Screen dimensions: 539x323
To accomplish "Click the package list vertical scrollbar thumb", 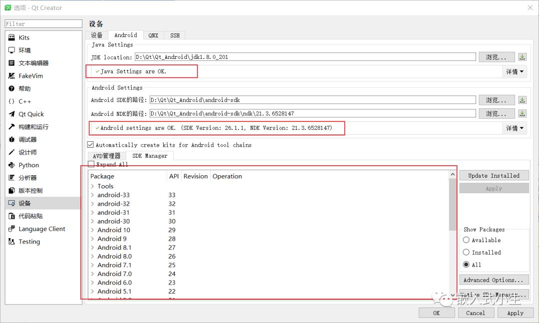I will tap(452, 205).
